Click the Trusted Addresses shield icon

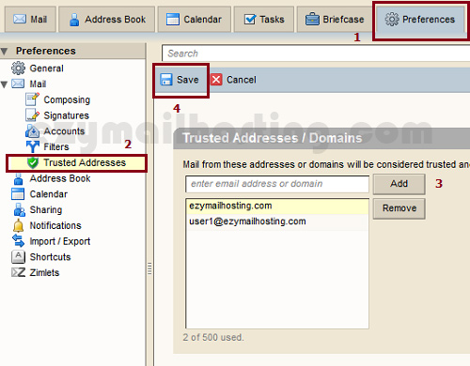(33, 162)
